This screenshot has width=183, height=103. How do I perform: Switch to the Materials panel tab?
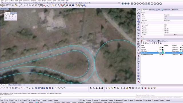[175, 10]
